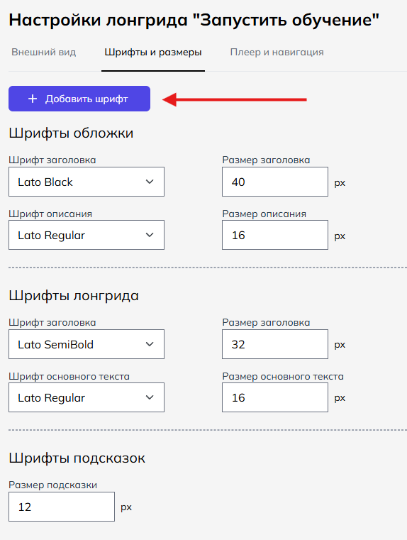Screen dimensions: 407x540
Task: Click the Добавить шрифт button
Action: [79, 99]
